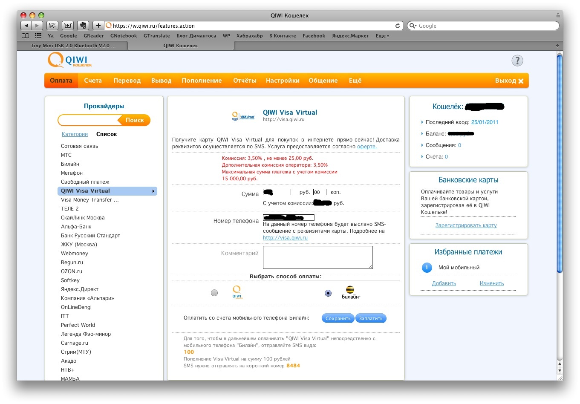
Task: Switch to Tiny Mini USB Bluetooth tab
Action: [x=72, y=46]
